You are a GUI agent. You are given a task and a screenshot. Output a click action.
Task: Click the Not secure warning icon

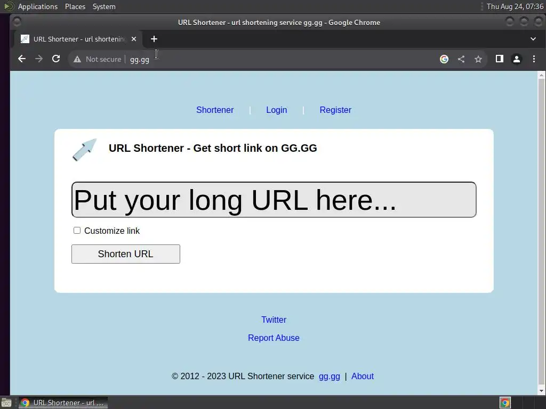[x=77, y=59]
